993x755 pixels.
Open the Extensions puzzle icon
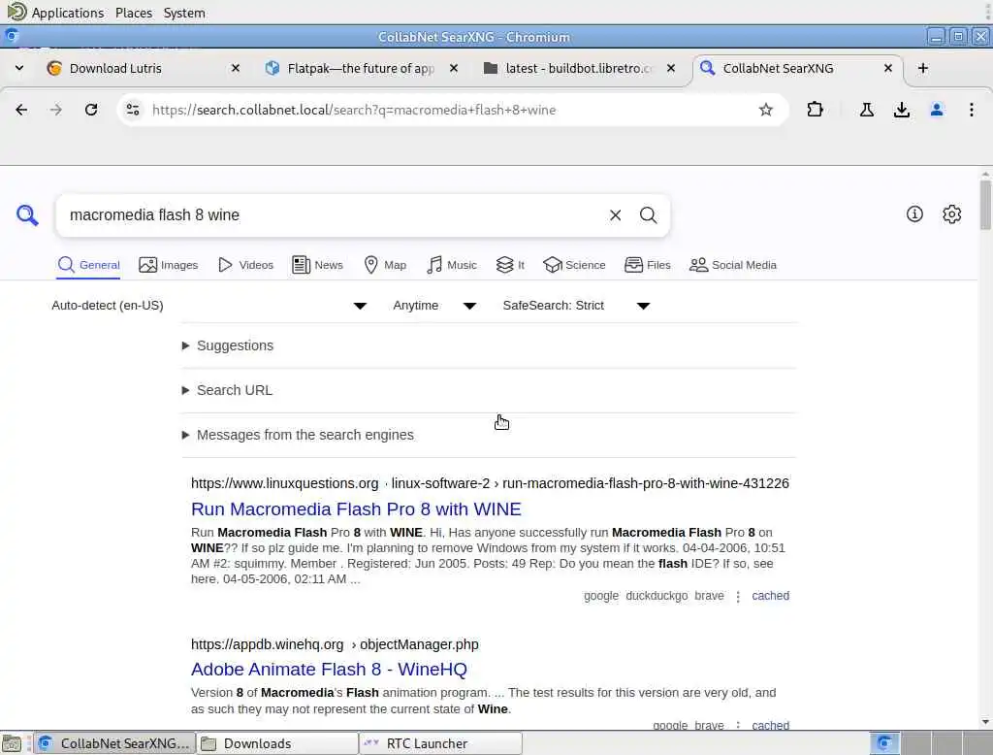pyautogui.click(x=815, y=110)
